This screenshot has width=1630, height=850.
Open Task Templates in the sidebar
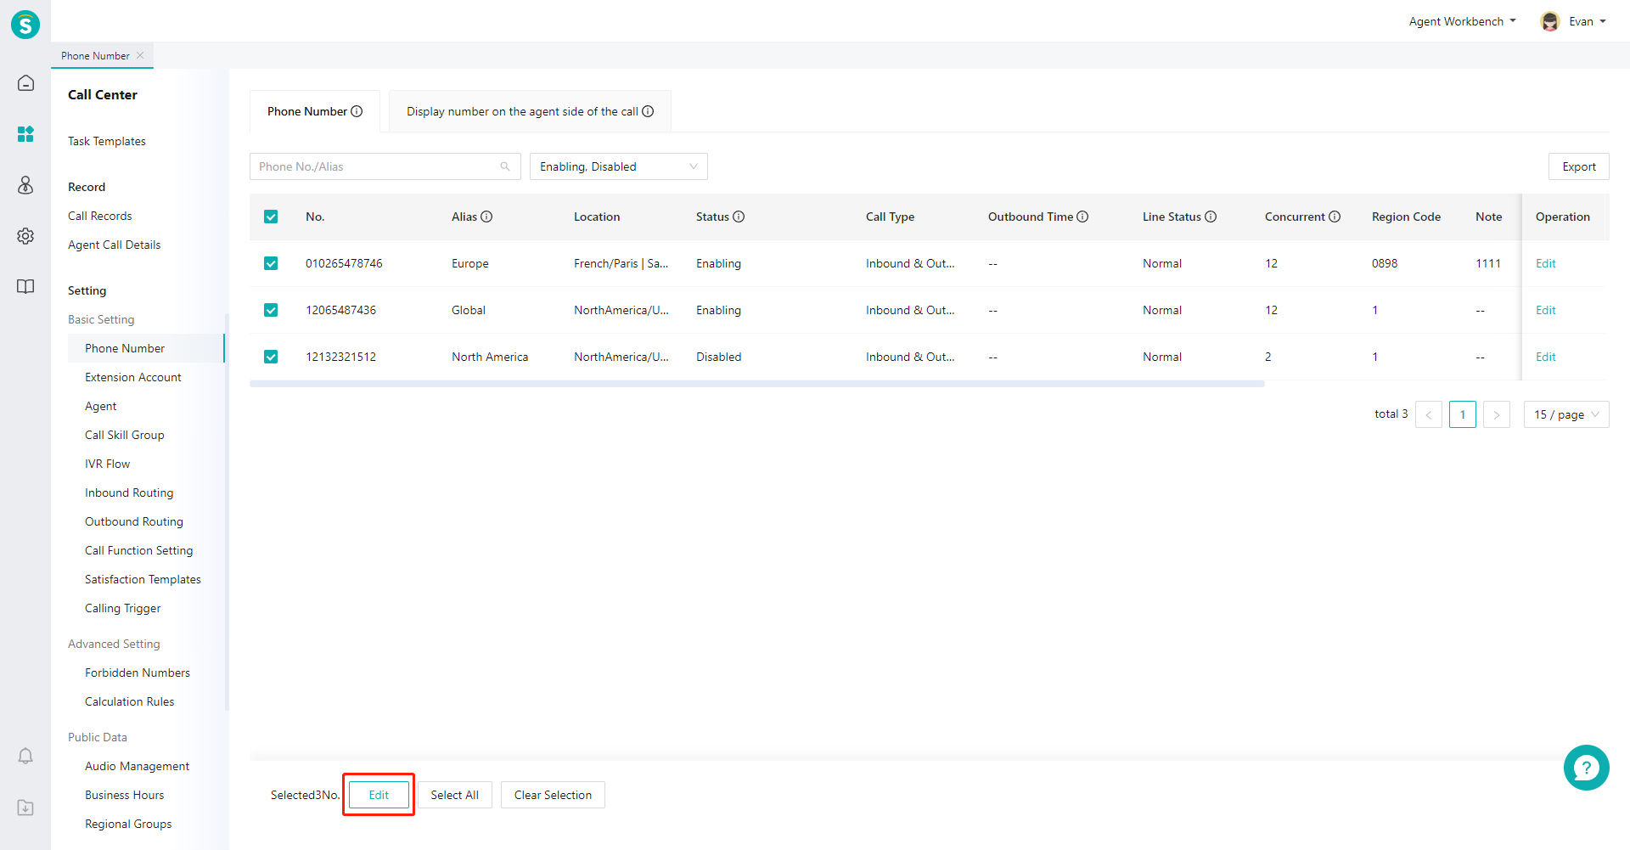(107, 141)
